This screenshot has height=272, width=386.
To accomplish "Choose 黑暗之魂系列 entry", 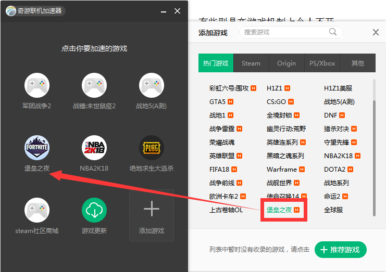I will (x=285, y=156).
